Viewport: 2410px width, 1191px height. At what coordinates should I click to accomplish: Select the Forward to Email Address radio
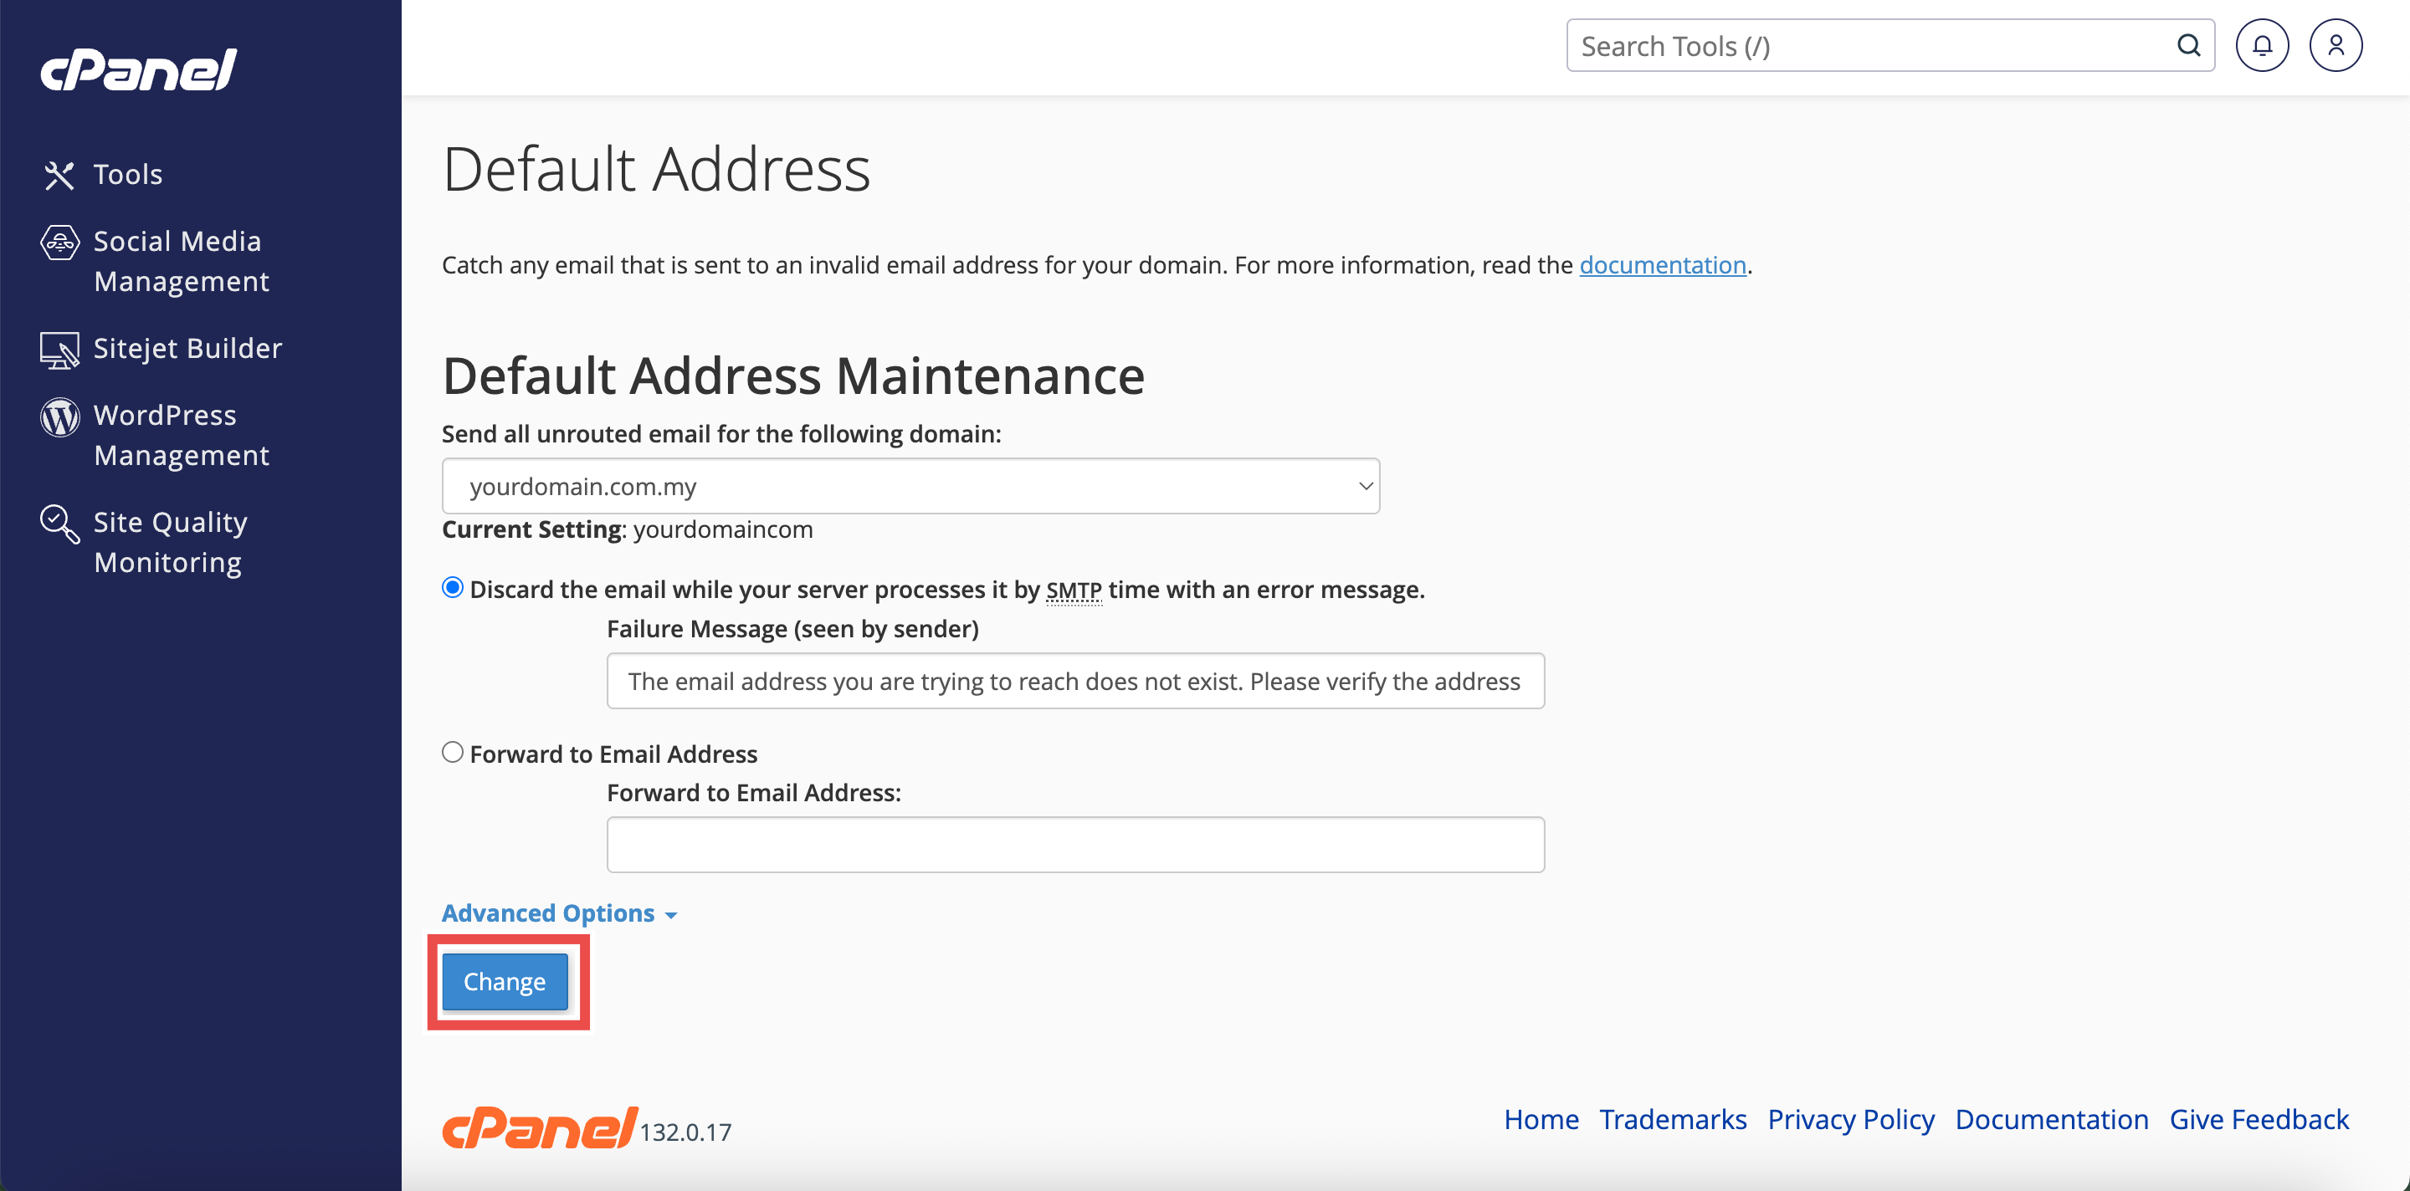(453, 753)
